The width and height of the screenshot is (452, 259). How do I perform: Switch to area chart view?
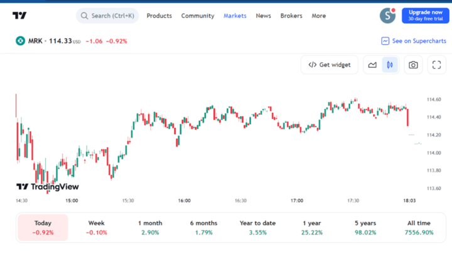372,65
